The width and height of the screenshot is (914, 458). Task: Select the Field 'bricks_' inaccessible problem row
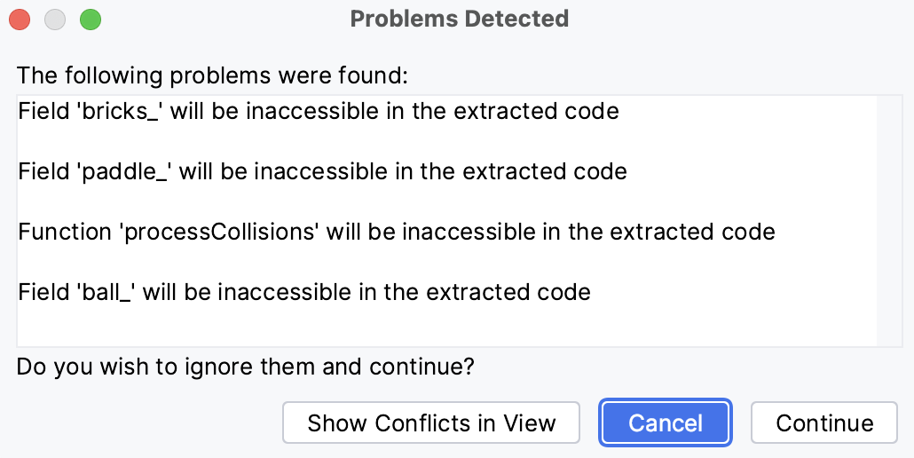(318, 112)
